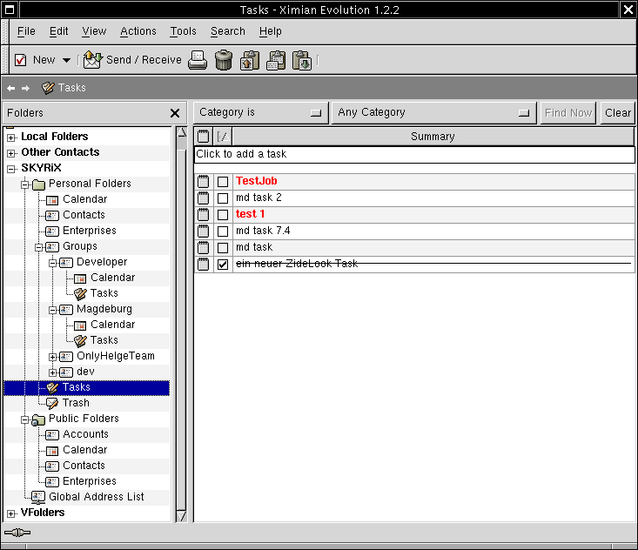The image size is (638, 550).
Task: Click the Paste clipboard icon
Action: [x=302, y=61]
